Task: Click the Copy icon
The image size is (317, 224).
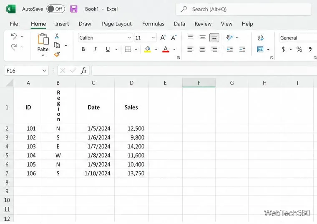Action: click(x=57, y=45)
